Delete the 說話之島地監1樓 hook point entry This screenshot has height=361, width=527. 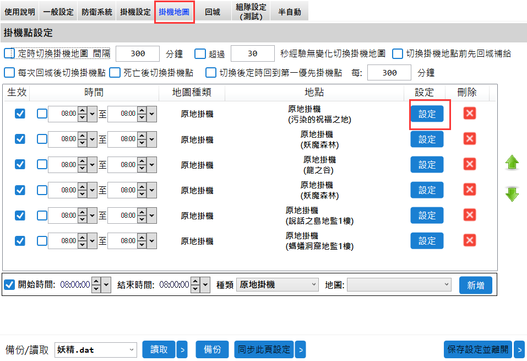pyautogui.click(x=469, y=215)
